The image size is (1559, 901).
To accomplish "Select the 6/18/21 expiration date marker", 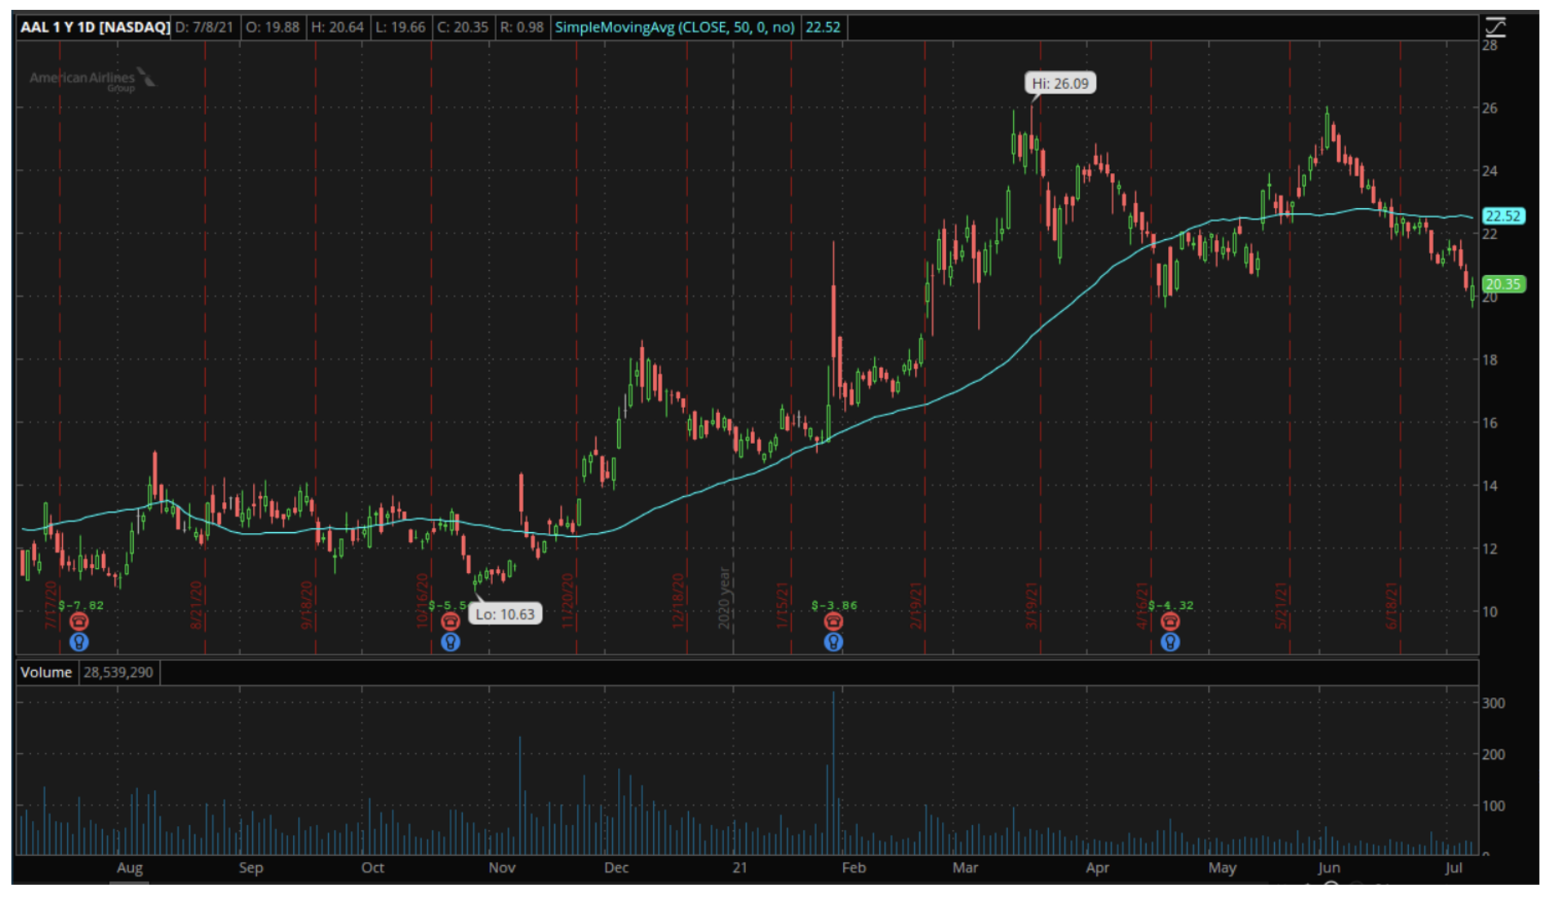I will (1392, 605).
